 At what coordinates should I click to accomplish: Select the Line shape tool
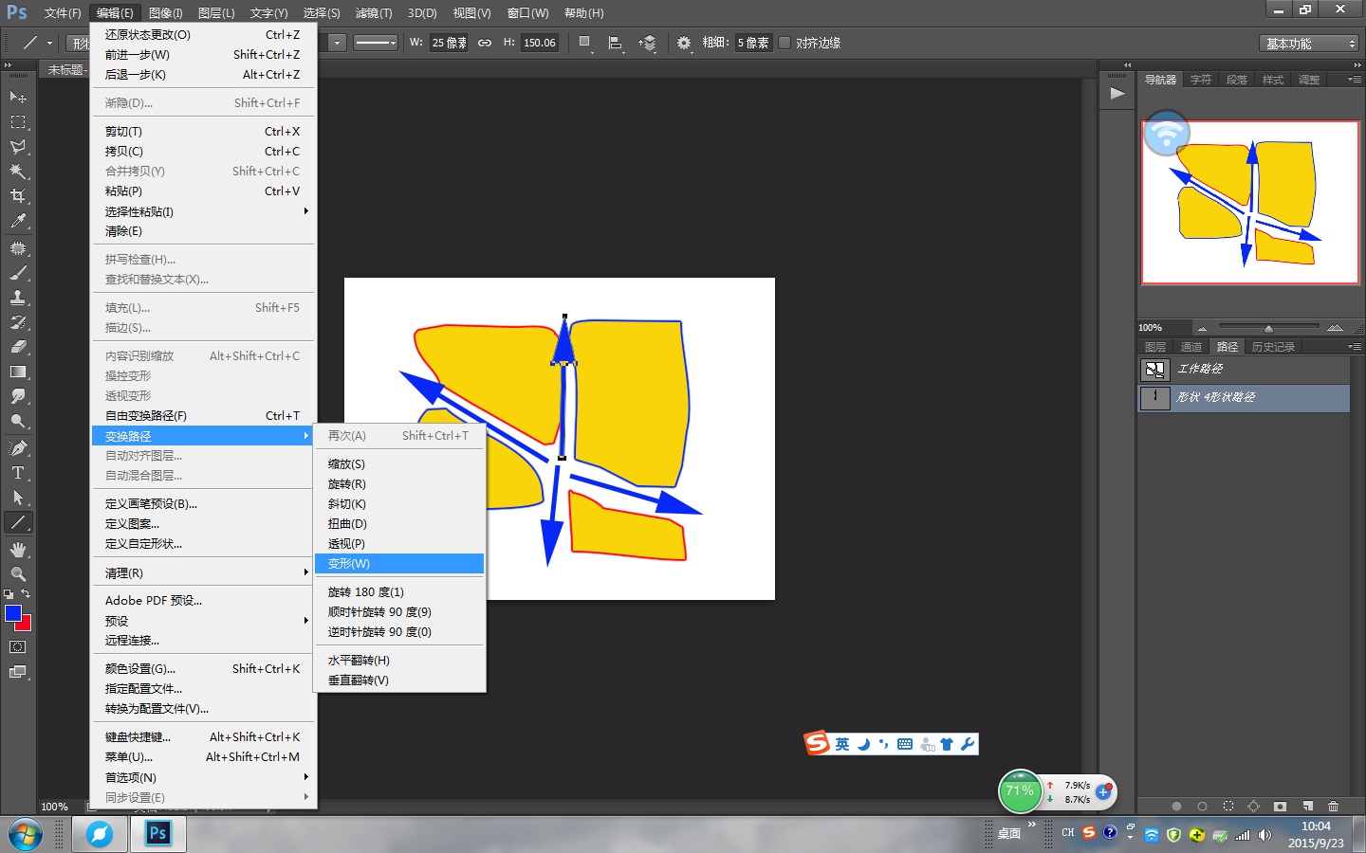18,522
